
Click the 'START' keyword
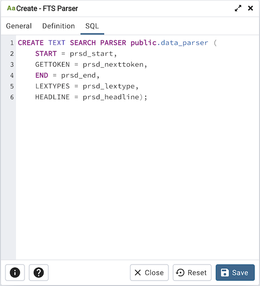[x=46, y=54]
